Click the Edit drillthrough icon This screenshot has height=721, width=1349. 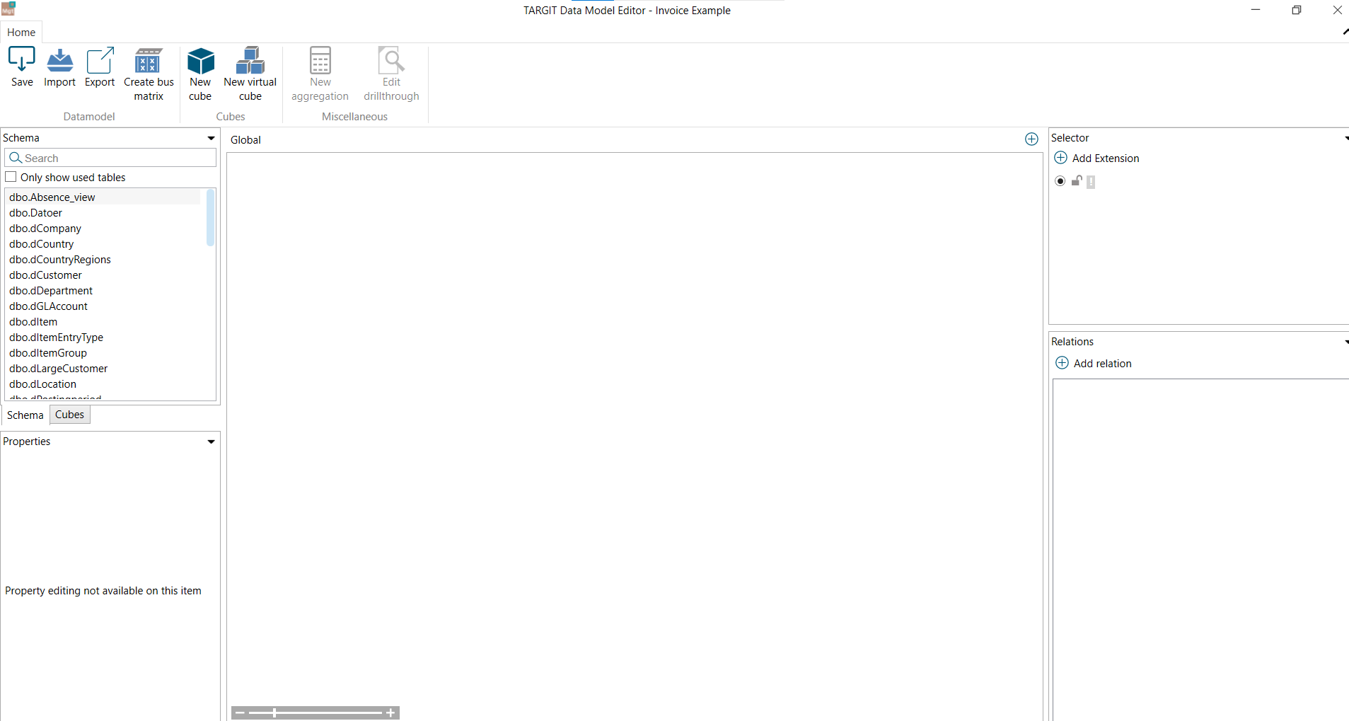pos(391,61)
